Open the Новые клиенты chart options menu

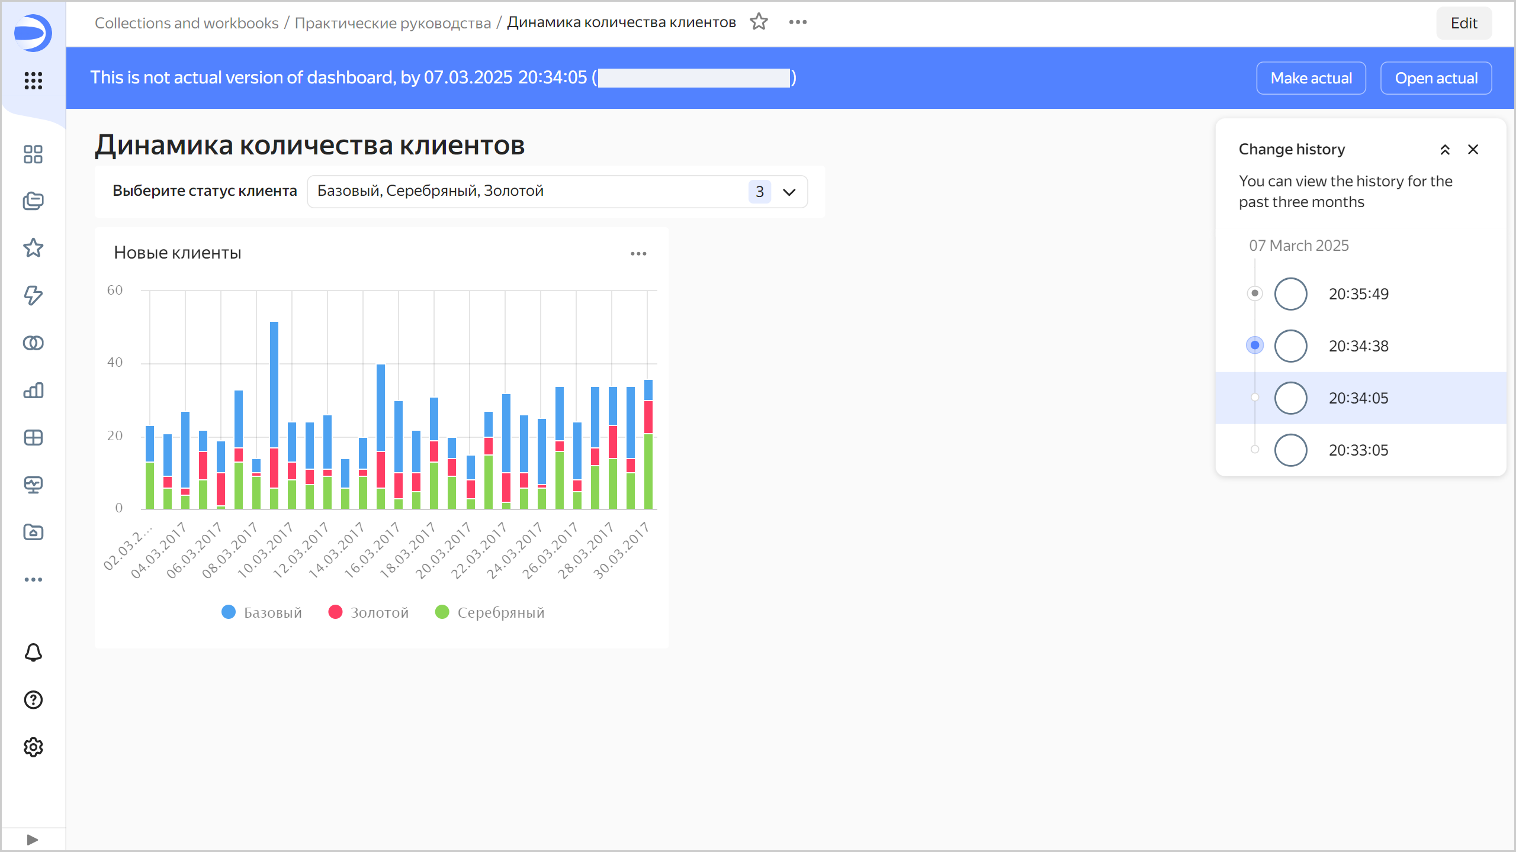638,254
